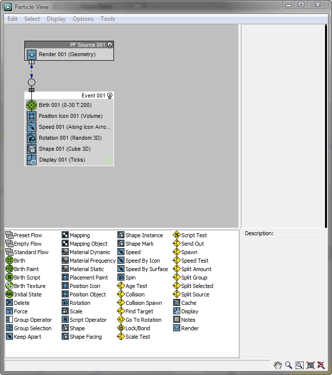Click the Display 001 green color dot
The image size is (332, 375).
[x=108, y=160]
